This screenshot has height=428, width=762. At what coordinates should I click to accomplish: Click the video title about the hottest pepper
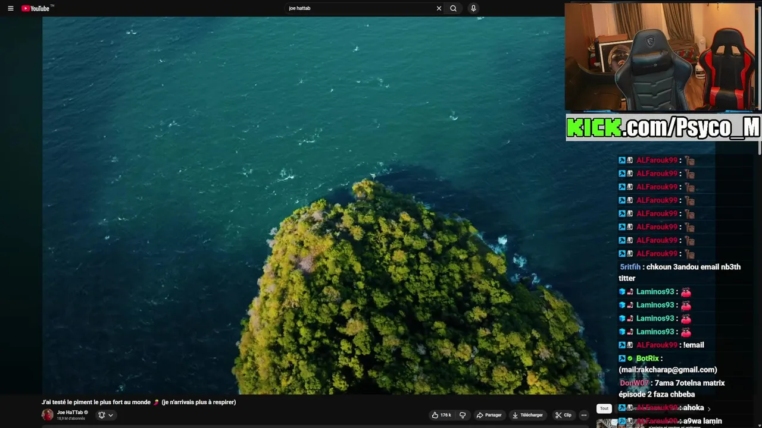click(139, 402)
